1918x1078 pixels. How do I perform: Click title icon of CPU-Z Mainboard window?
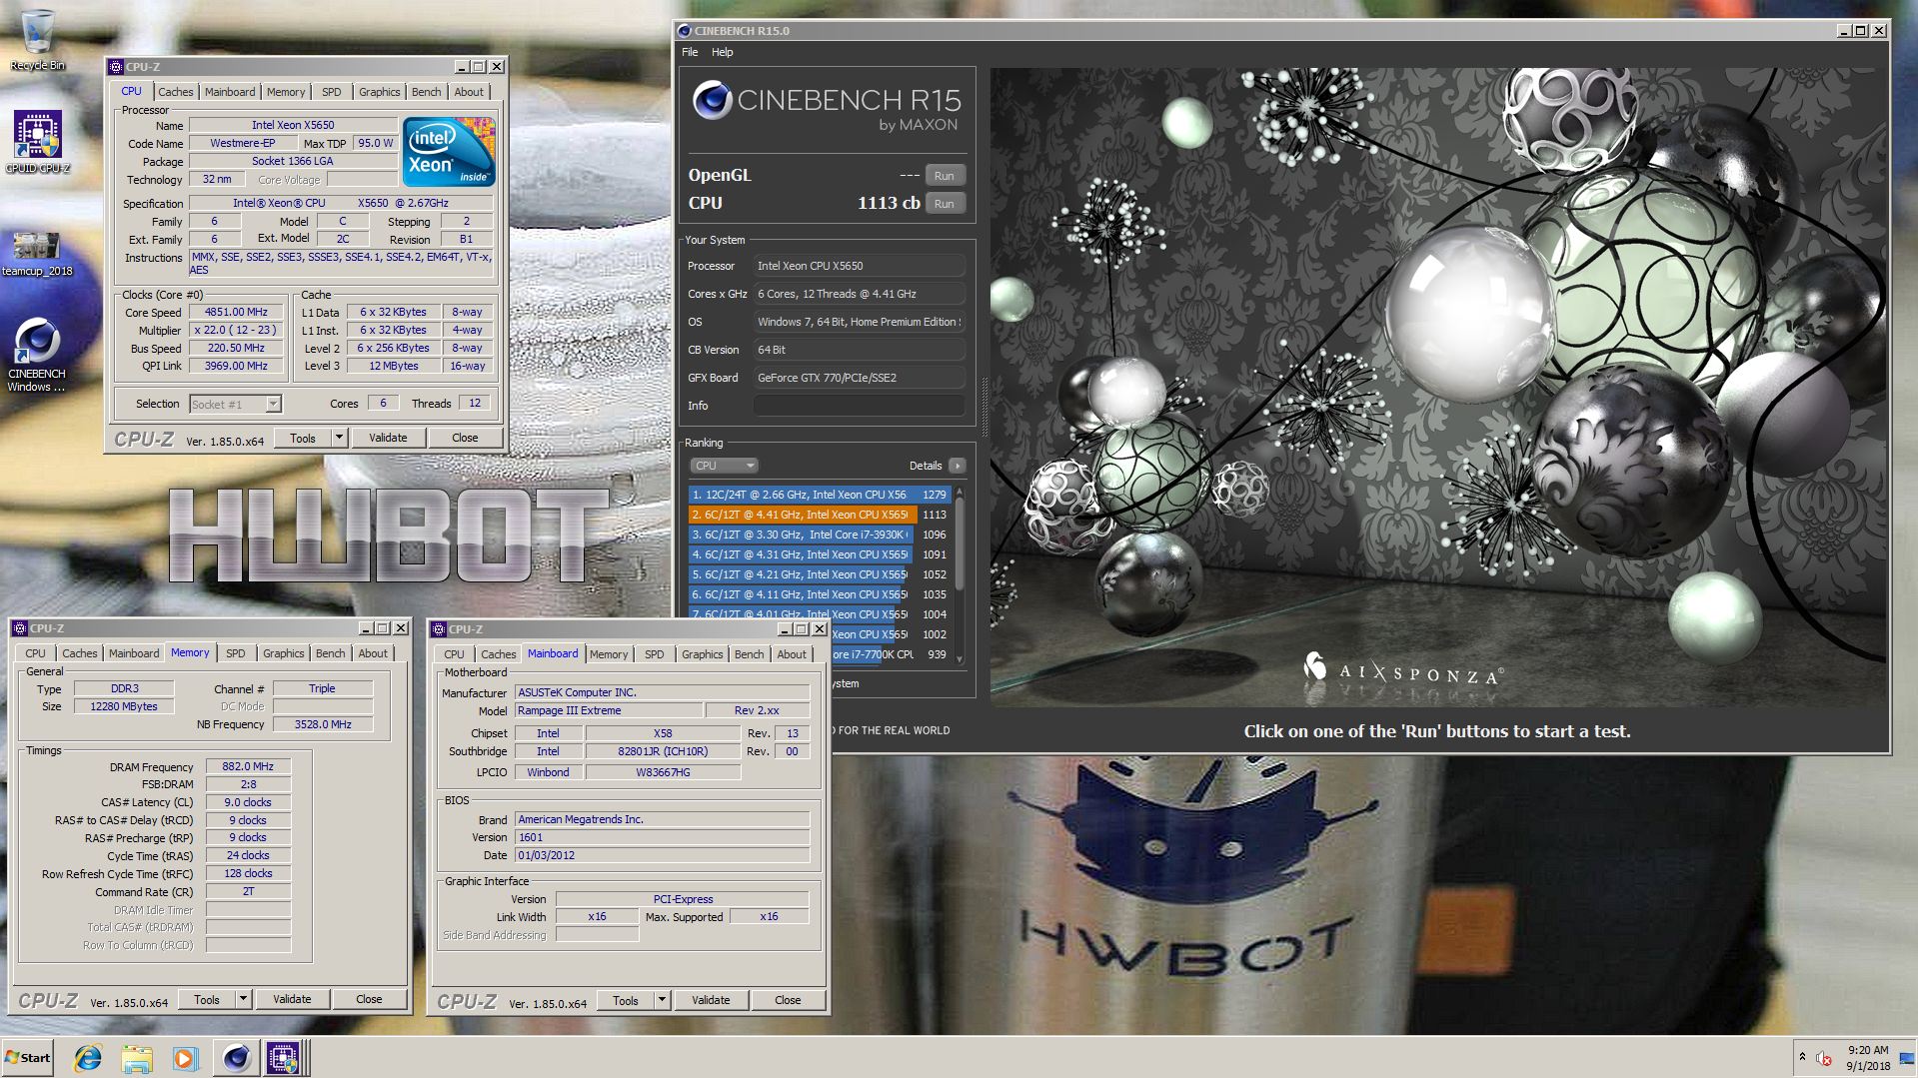(x=439, y=629)
